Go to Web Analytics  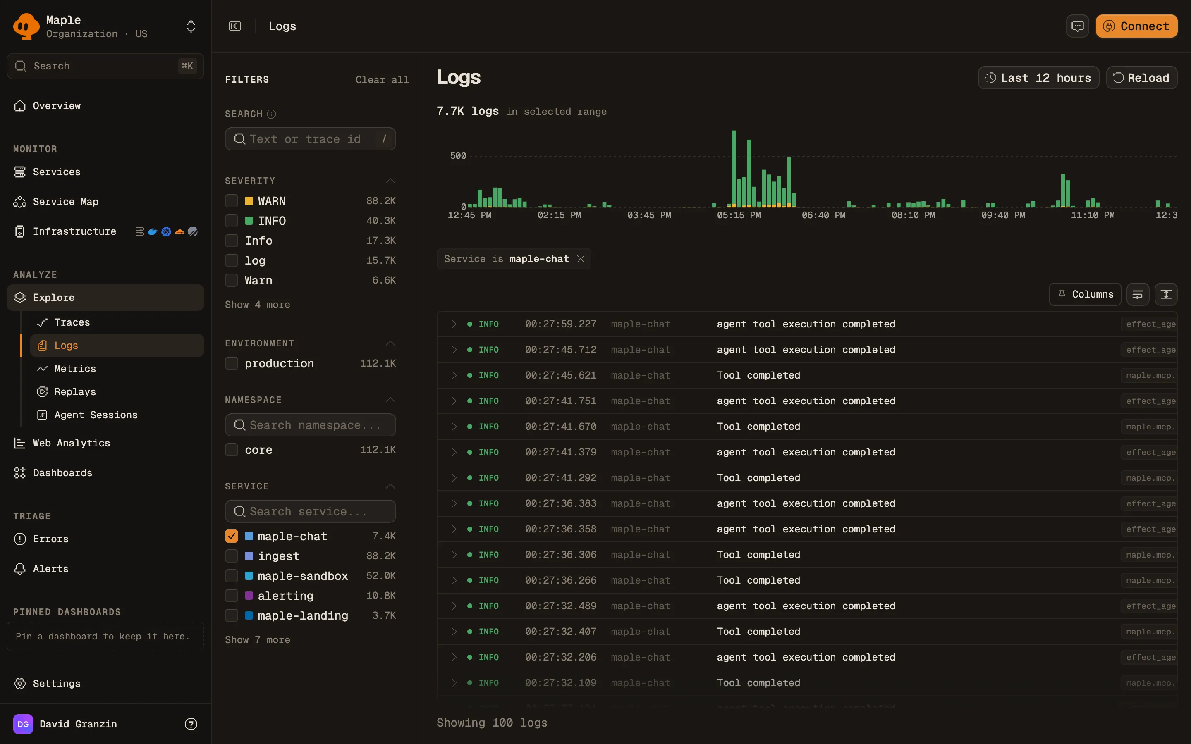coord(105,444)
